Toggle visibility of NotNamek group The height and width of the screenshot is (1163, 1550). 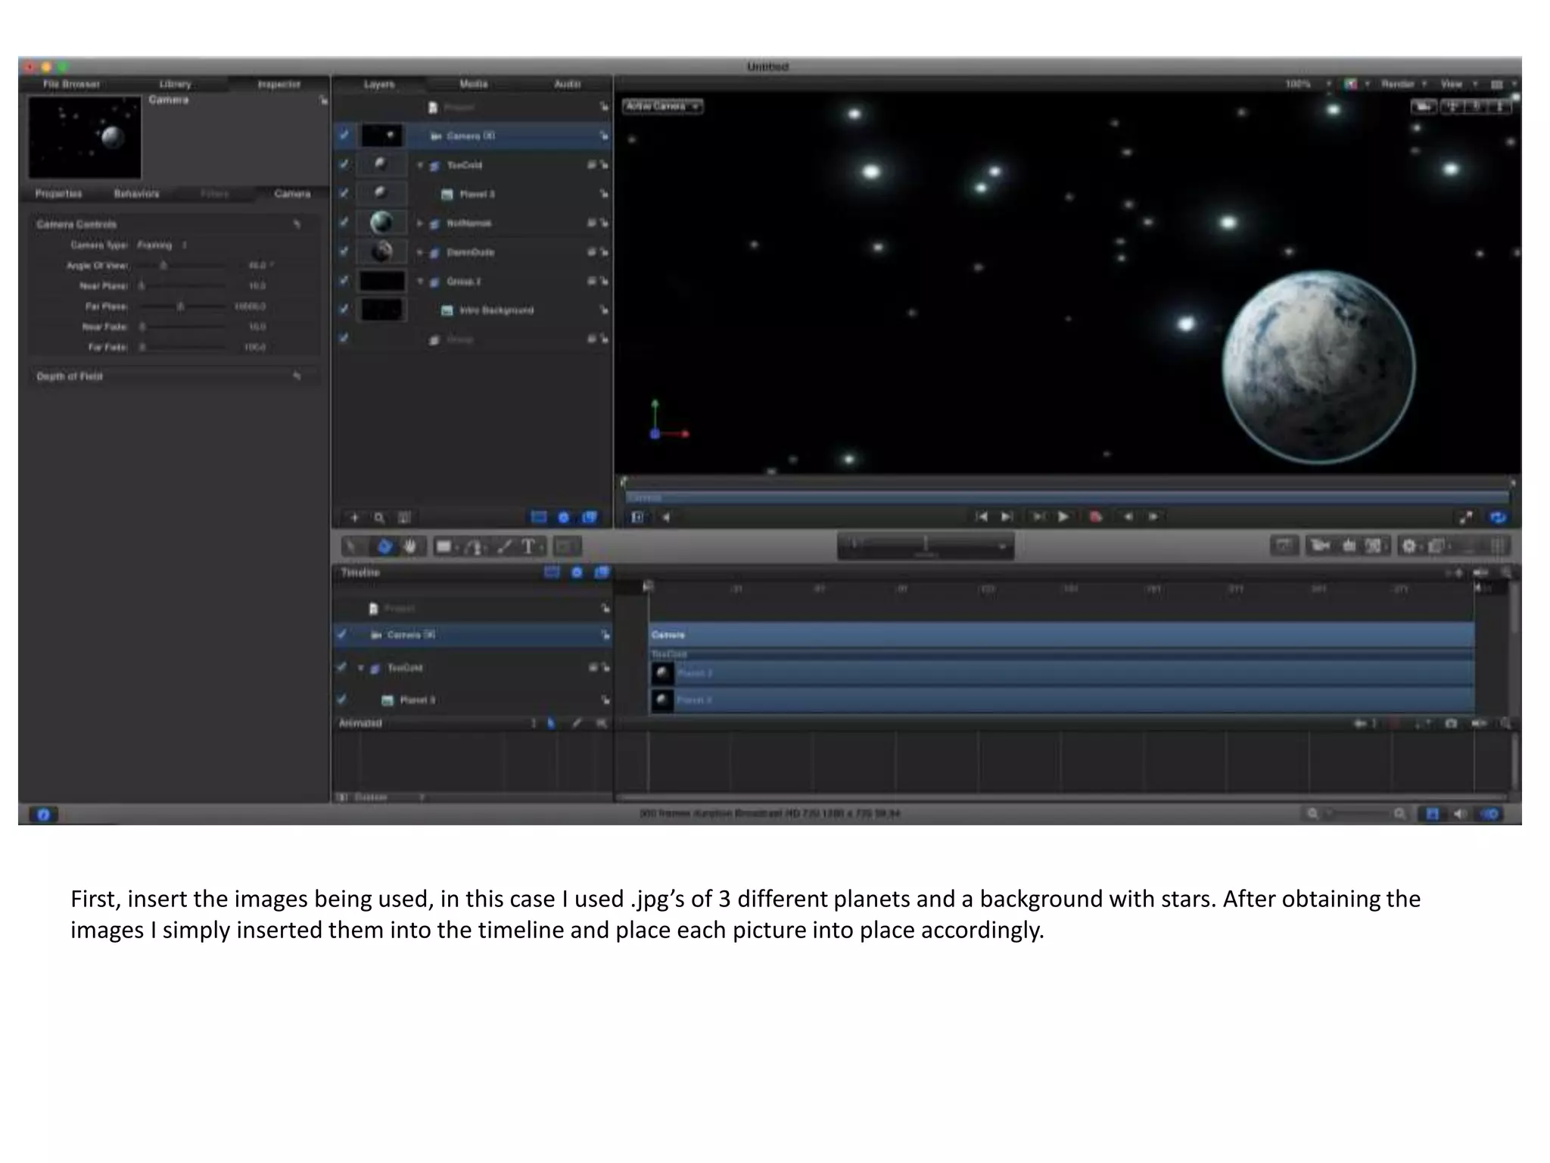tap(344, 223)
